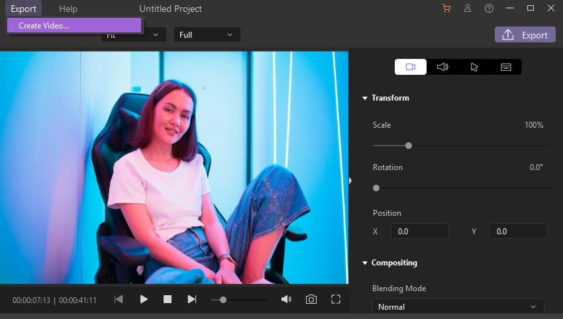Image resolution: width=563 pixels, height=319 pixels.
Task: Open the shopping cart icon
Action: pos(446,8)
